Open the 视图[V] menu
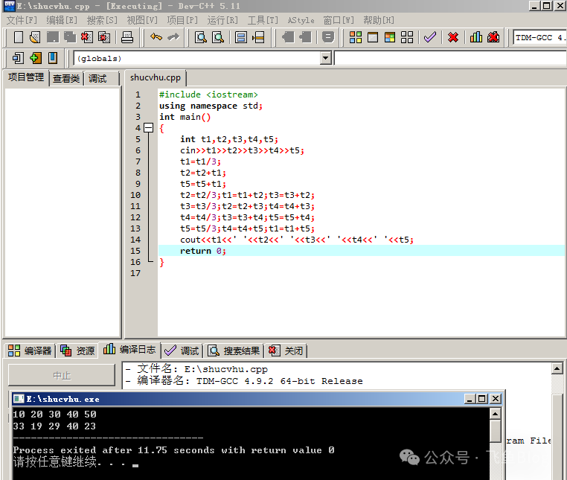 tap(142, 20)
